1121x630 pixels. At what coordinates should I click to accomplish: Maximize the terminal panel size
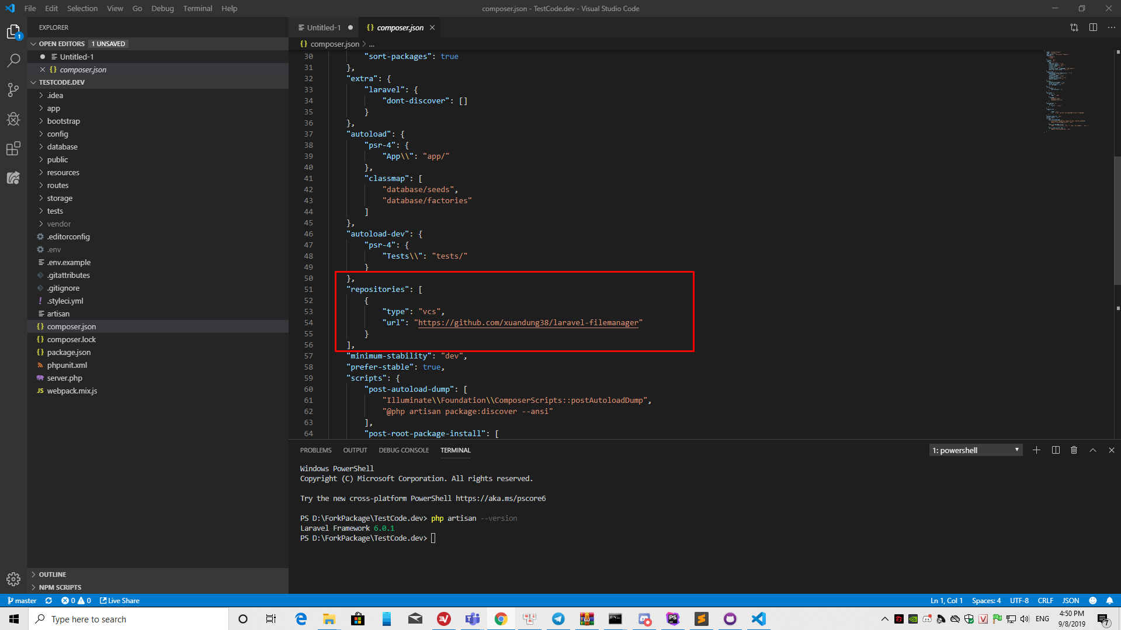pyautogui.click(x=1093, y=450)
